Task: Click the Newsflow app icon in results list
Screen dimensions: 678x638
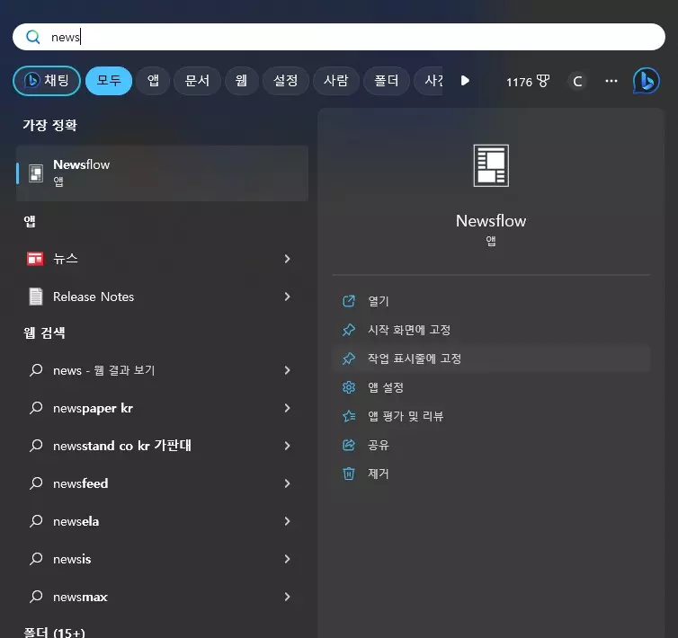Action: (x=36, y=173)
